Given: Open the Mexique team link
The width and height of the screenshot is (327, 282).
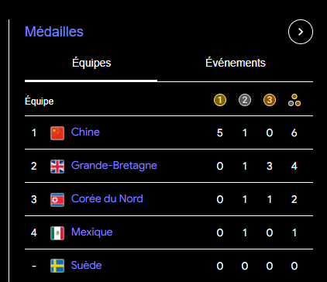Looking at the screenshot, I should pyautogui.click(x=91, y=232).
